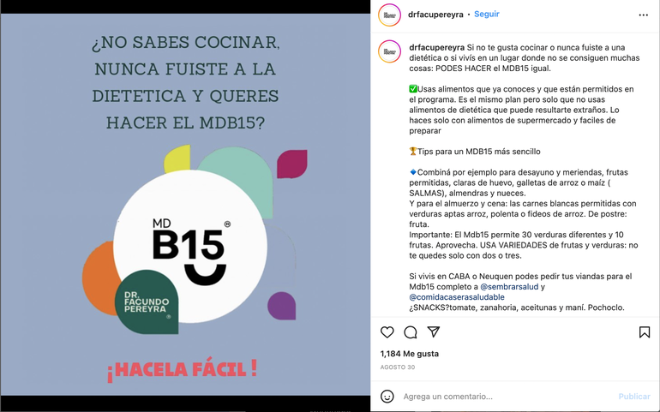Image resolution: width=660 pixels, height=412 pixels.
Task: Click the ¡HACELA FÁCIL! red text in image
Action: click(182, 369)
